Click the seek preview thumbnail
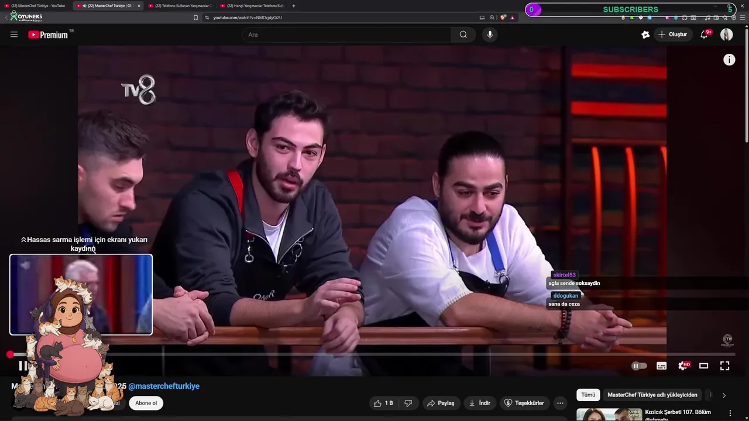 tap(81, 294)
